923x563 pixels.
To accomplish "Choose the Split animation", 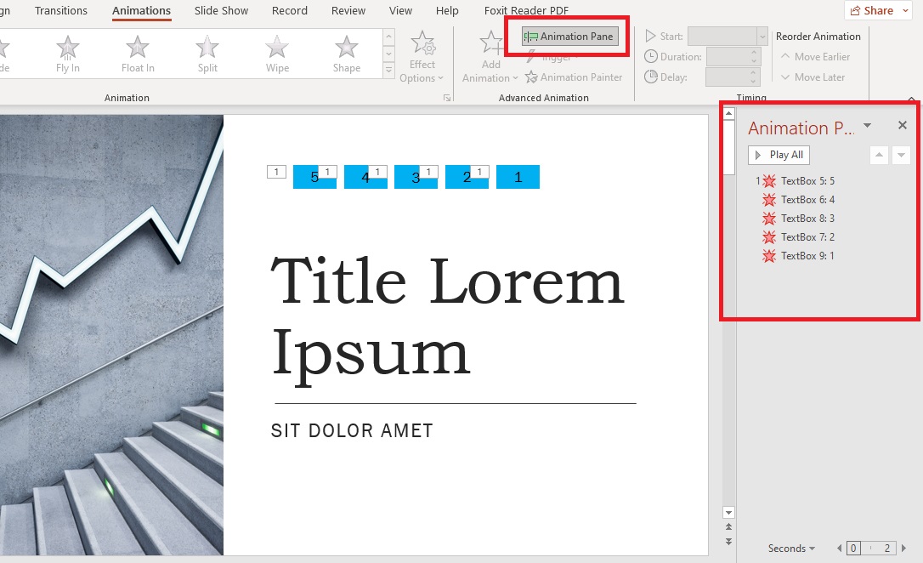I will [207, 53].
